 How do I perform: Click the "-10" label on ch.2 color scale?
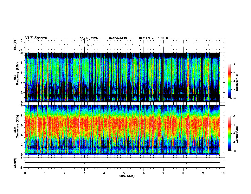(x=234, y=151)
